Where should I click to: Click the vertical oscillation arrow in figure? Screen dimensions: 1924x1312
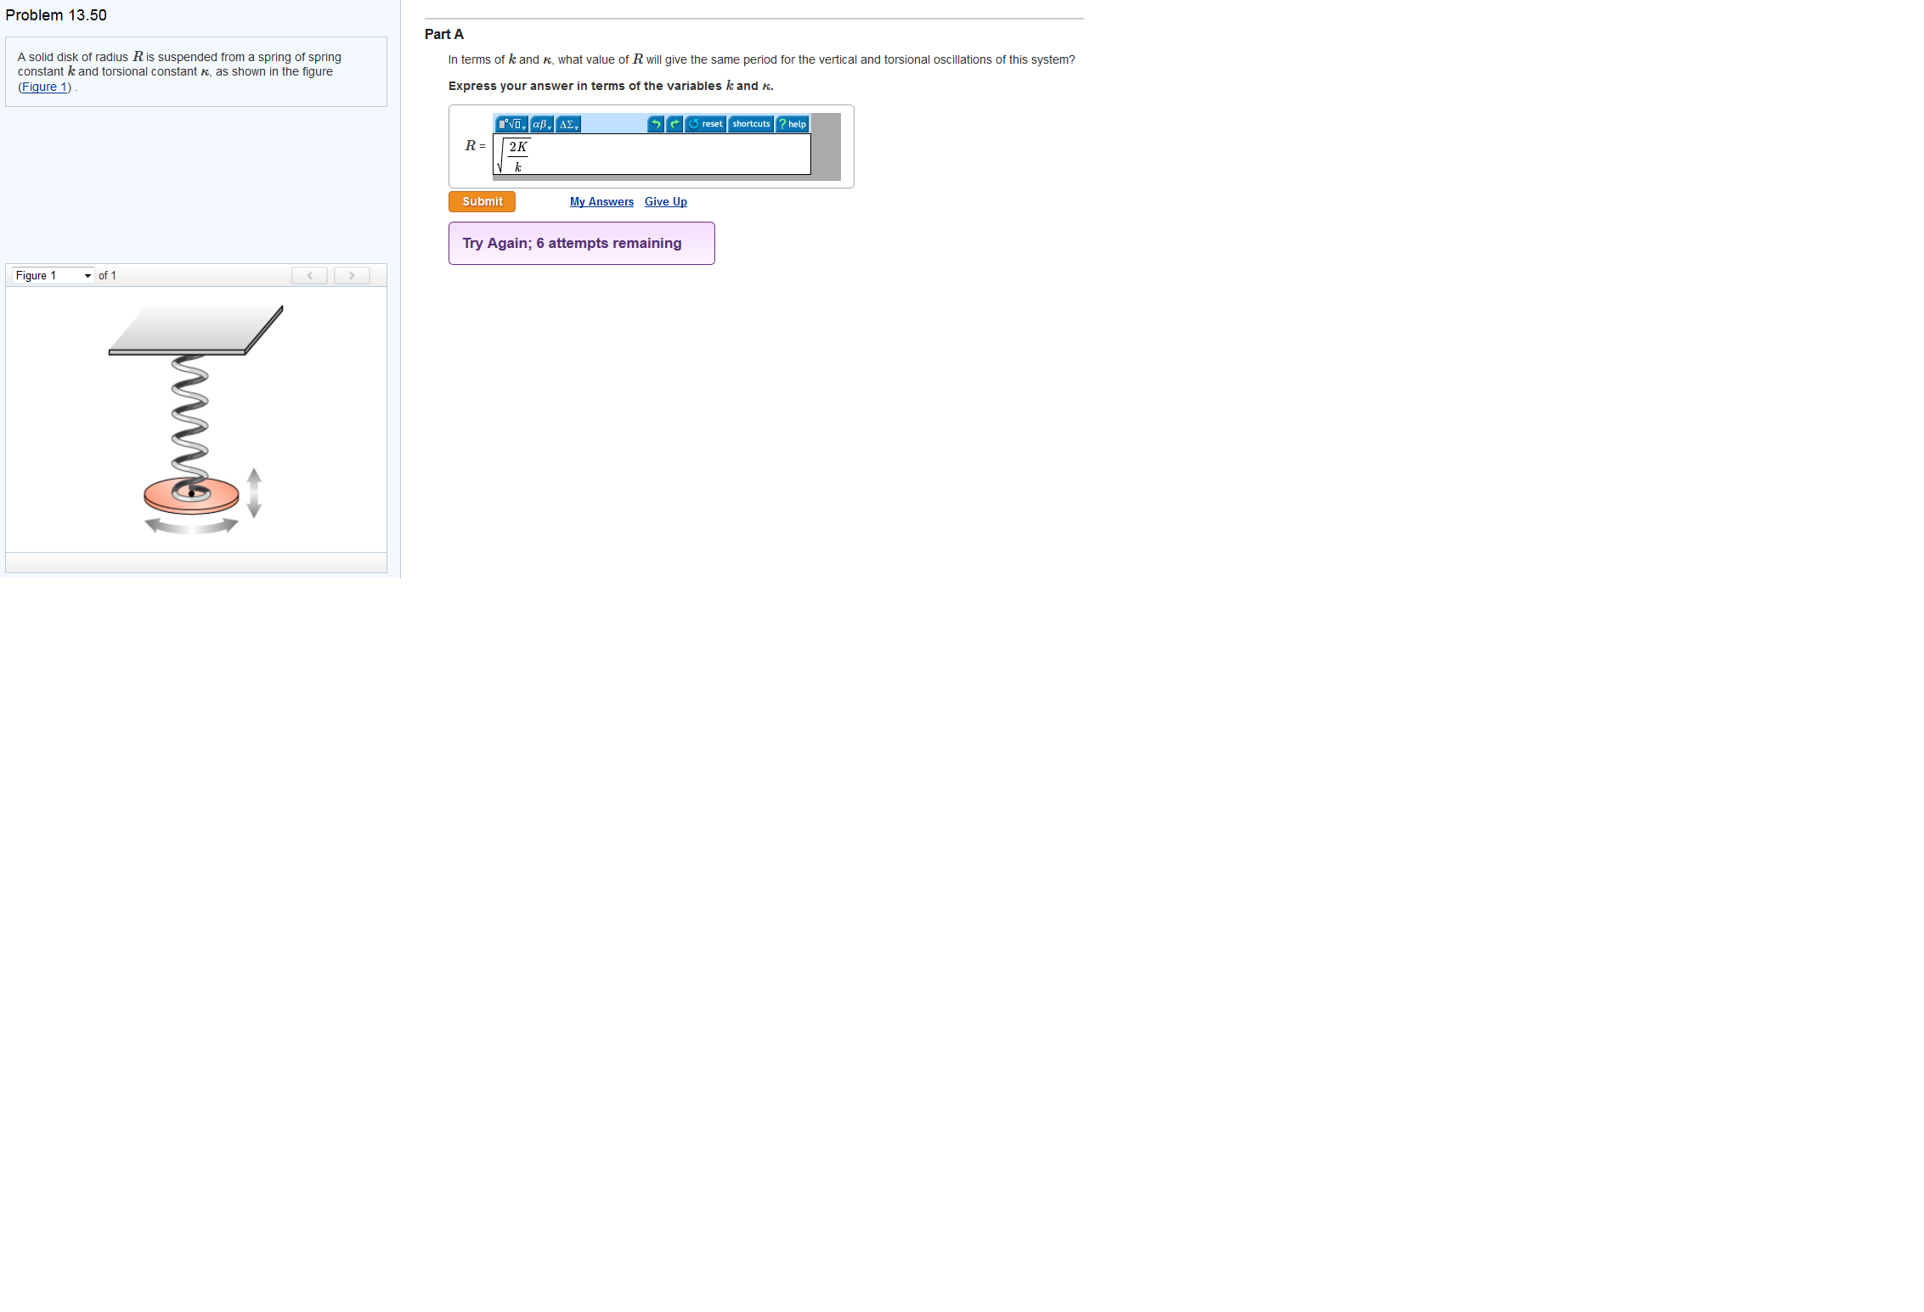[x=254, y=493]
